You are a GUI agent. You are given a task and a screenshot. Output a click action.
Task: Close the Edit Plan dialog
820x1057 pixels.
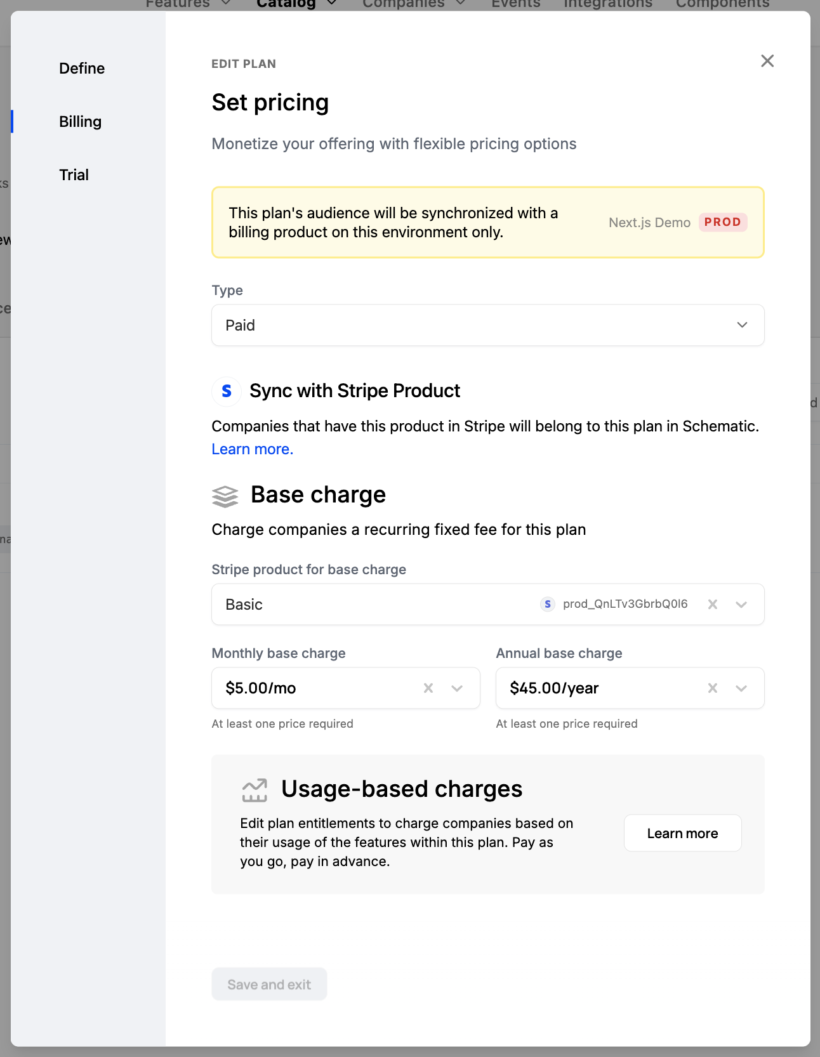(767, 61)
